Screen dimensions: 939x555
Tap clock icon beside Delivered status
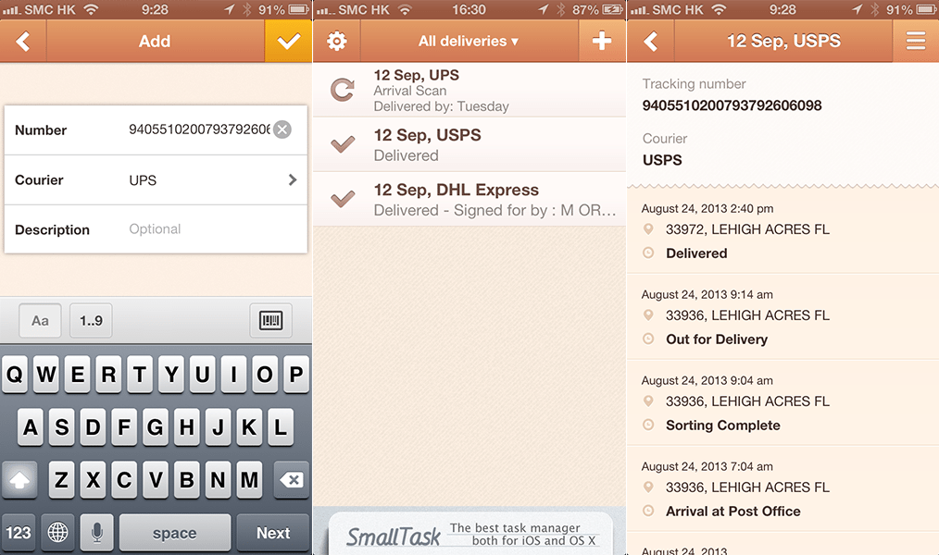(x=648, y=253)
